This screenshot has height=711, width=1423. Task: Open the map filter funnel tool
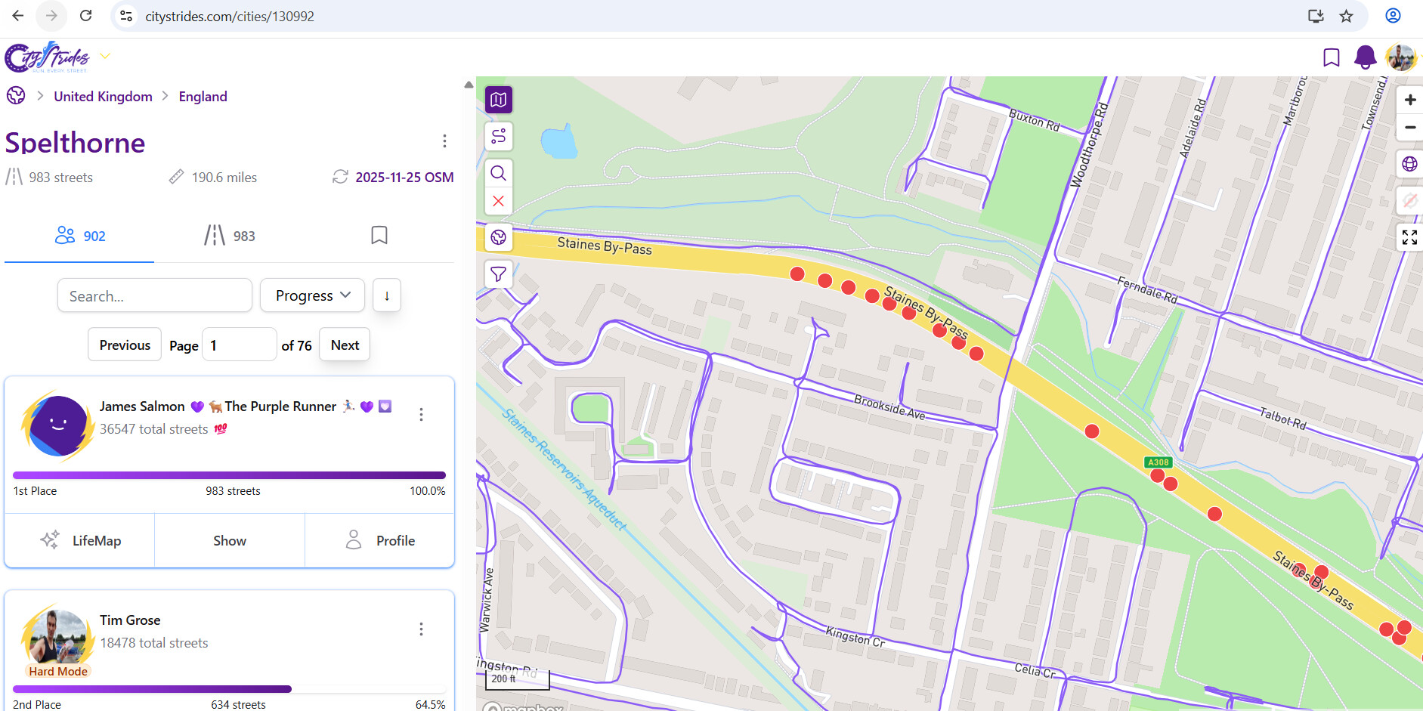click(x=499, y=274)
